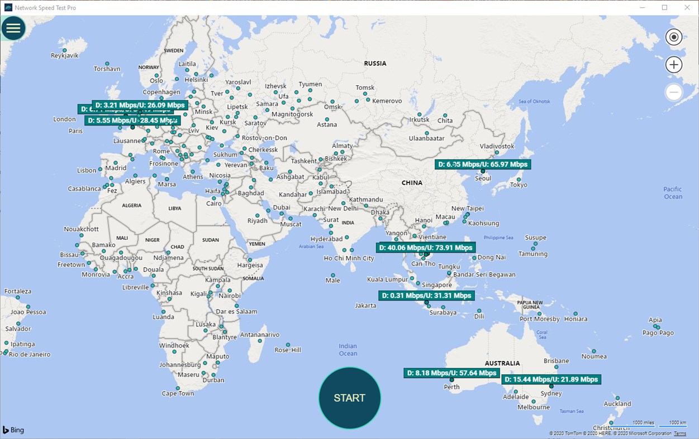
Task: Open the hamburger menu
Action: coord(13,28)
